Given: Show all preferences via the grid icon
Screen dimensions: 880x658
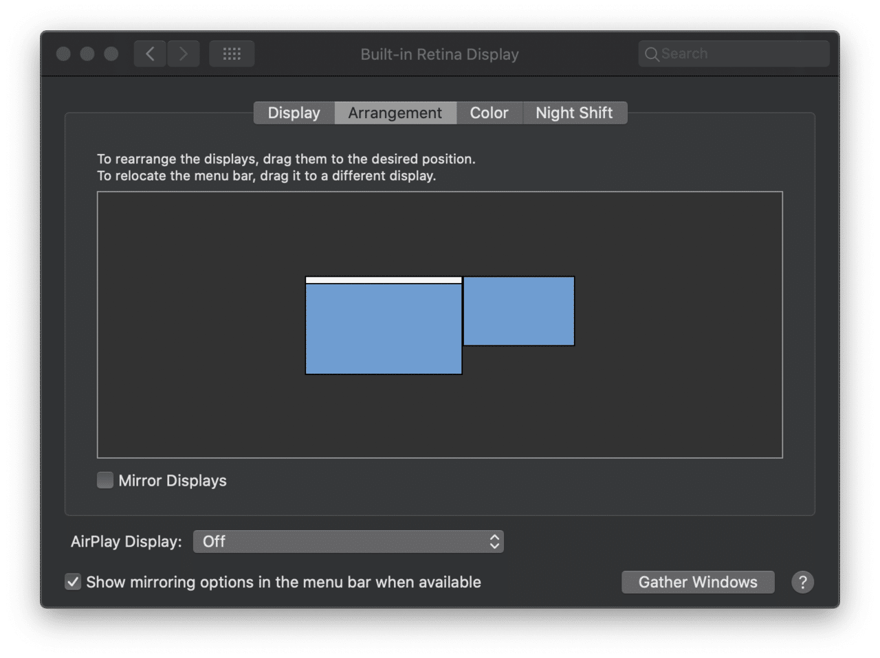Looking at the screenshot, I should click(x=232, y=54).
